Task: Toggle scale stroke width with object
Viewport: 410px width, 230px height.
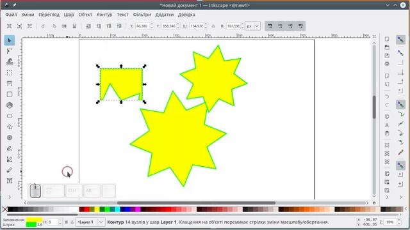Action: click(270, 26)
